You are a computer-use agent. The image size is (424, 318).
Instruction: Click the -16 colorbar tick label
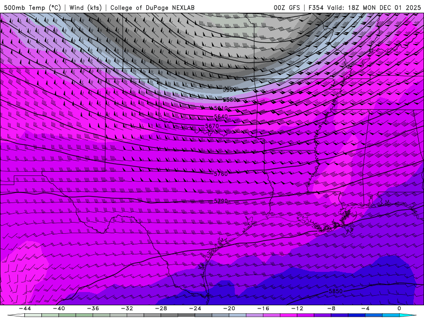(263, 308)
